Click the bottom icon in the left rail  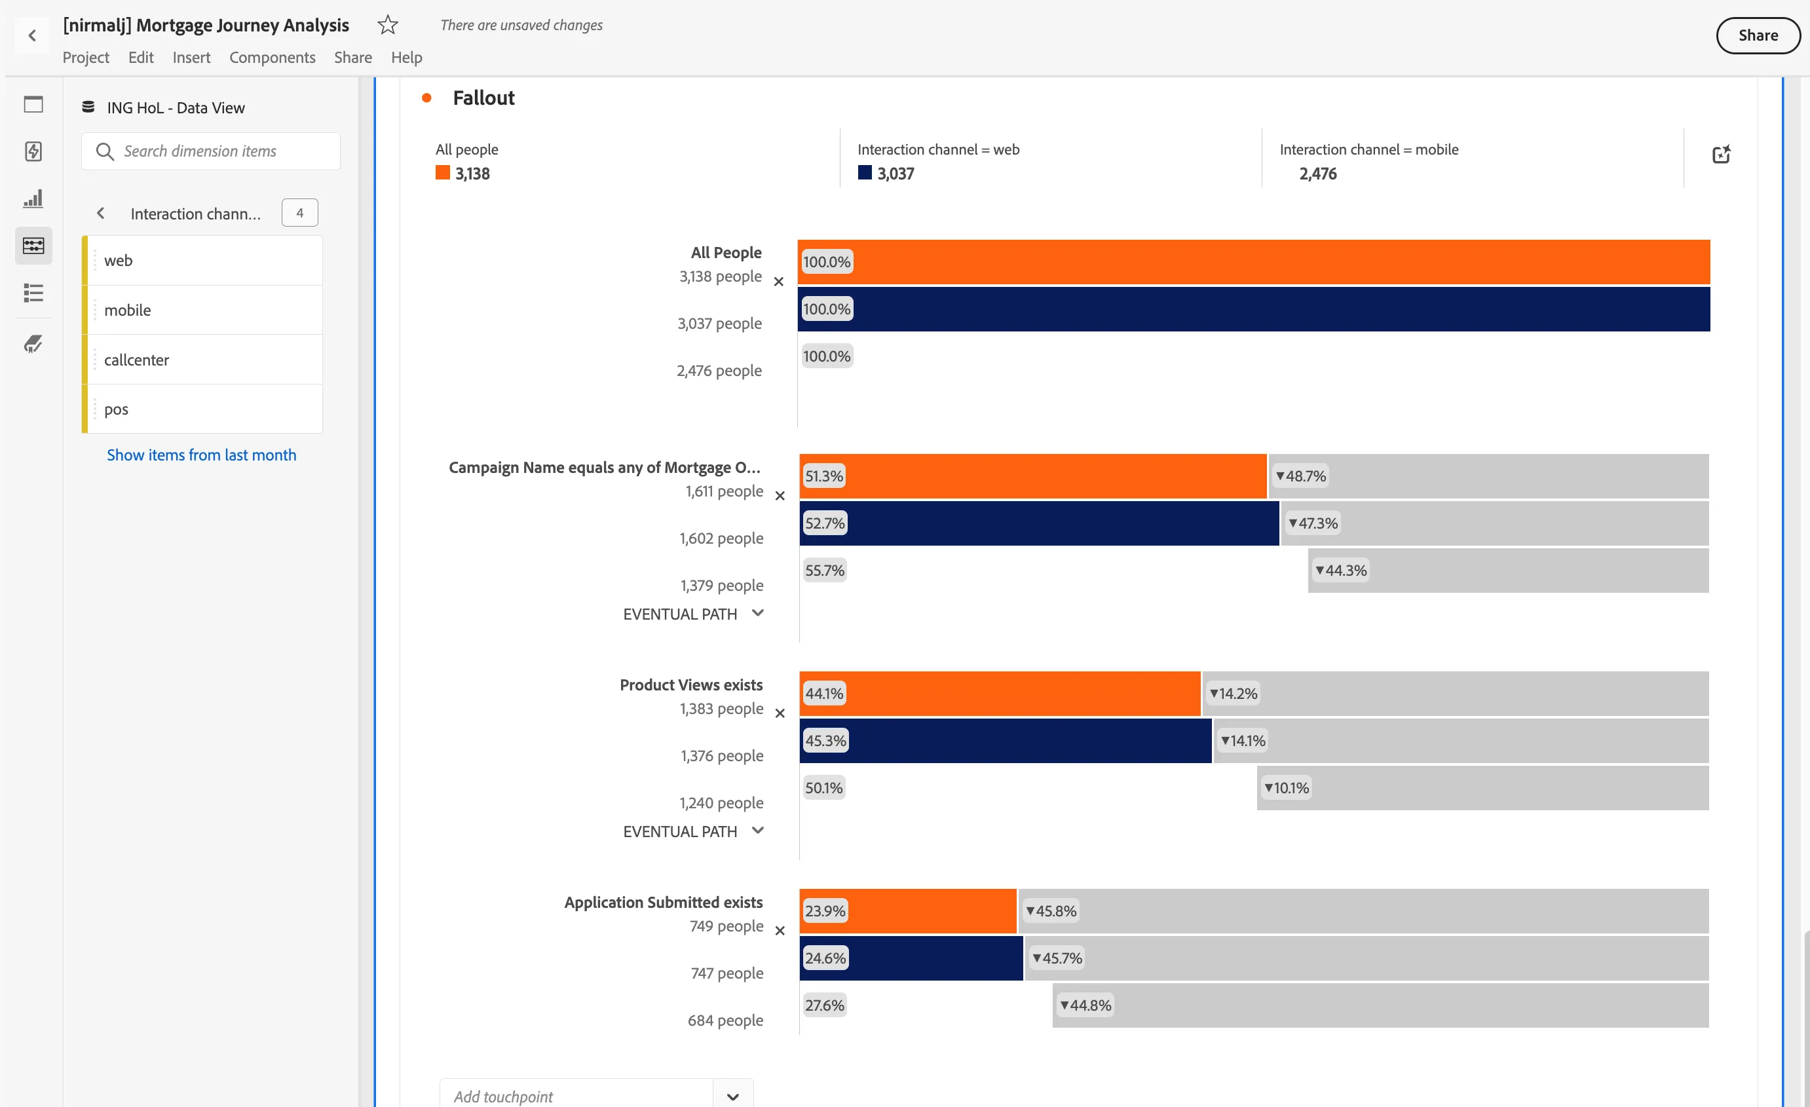33,343
